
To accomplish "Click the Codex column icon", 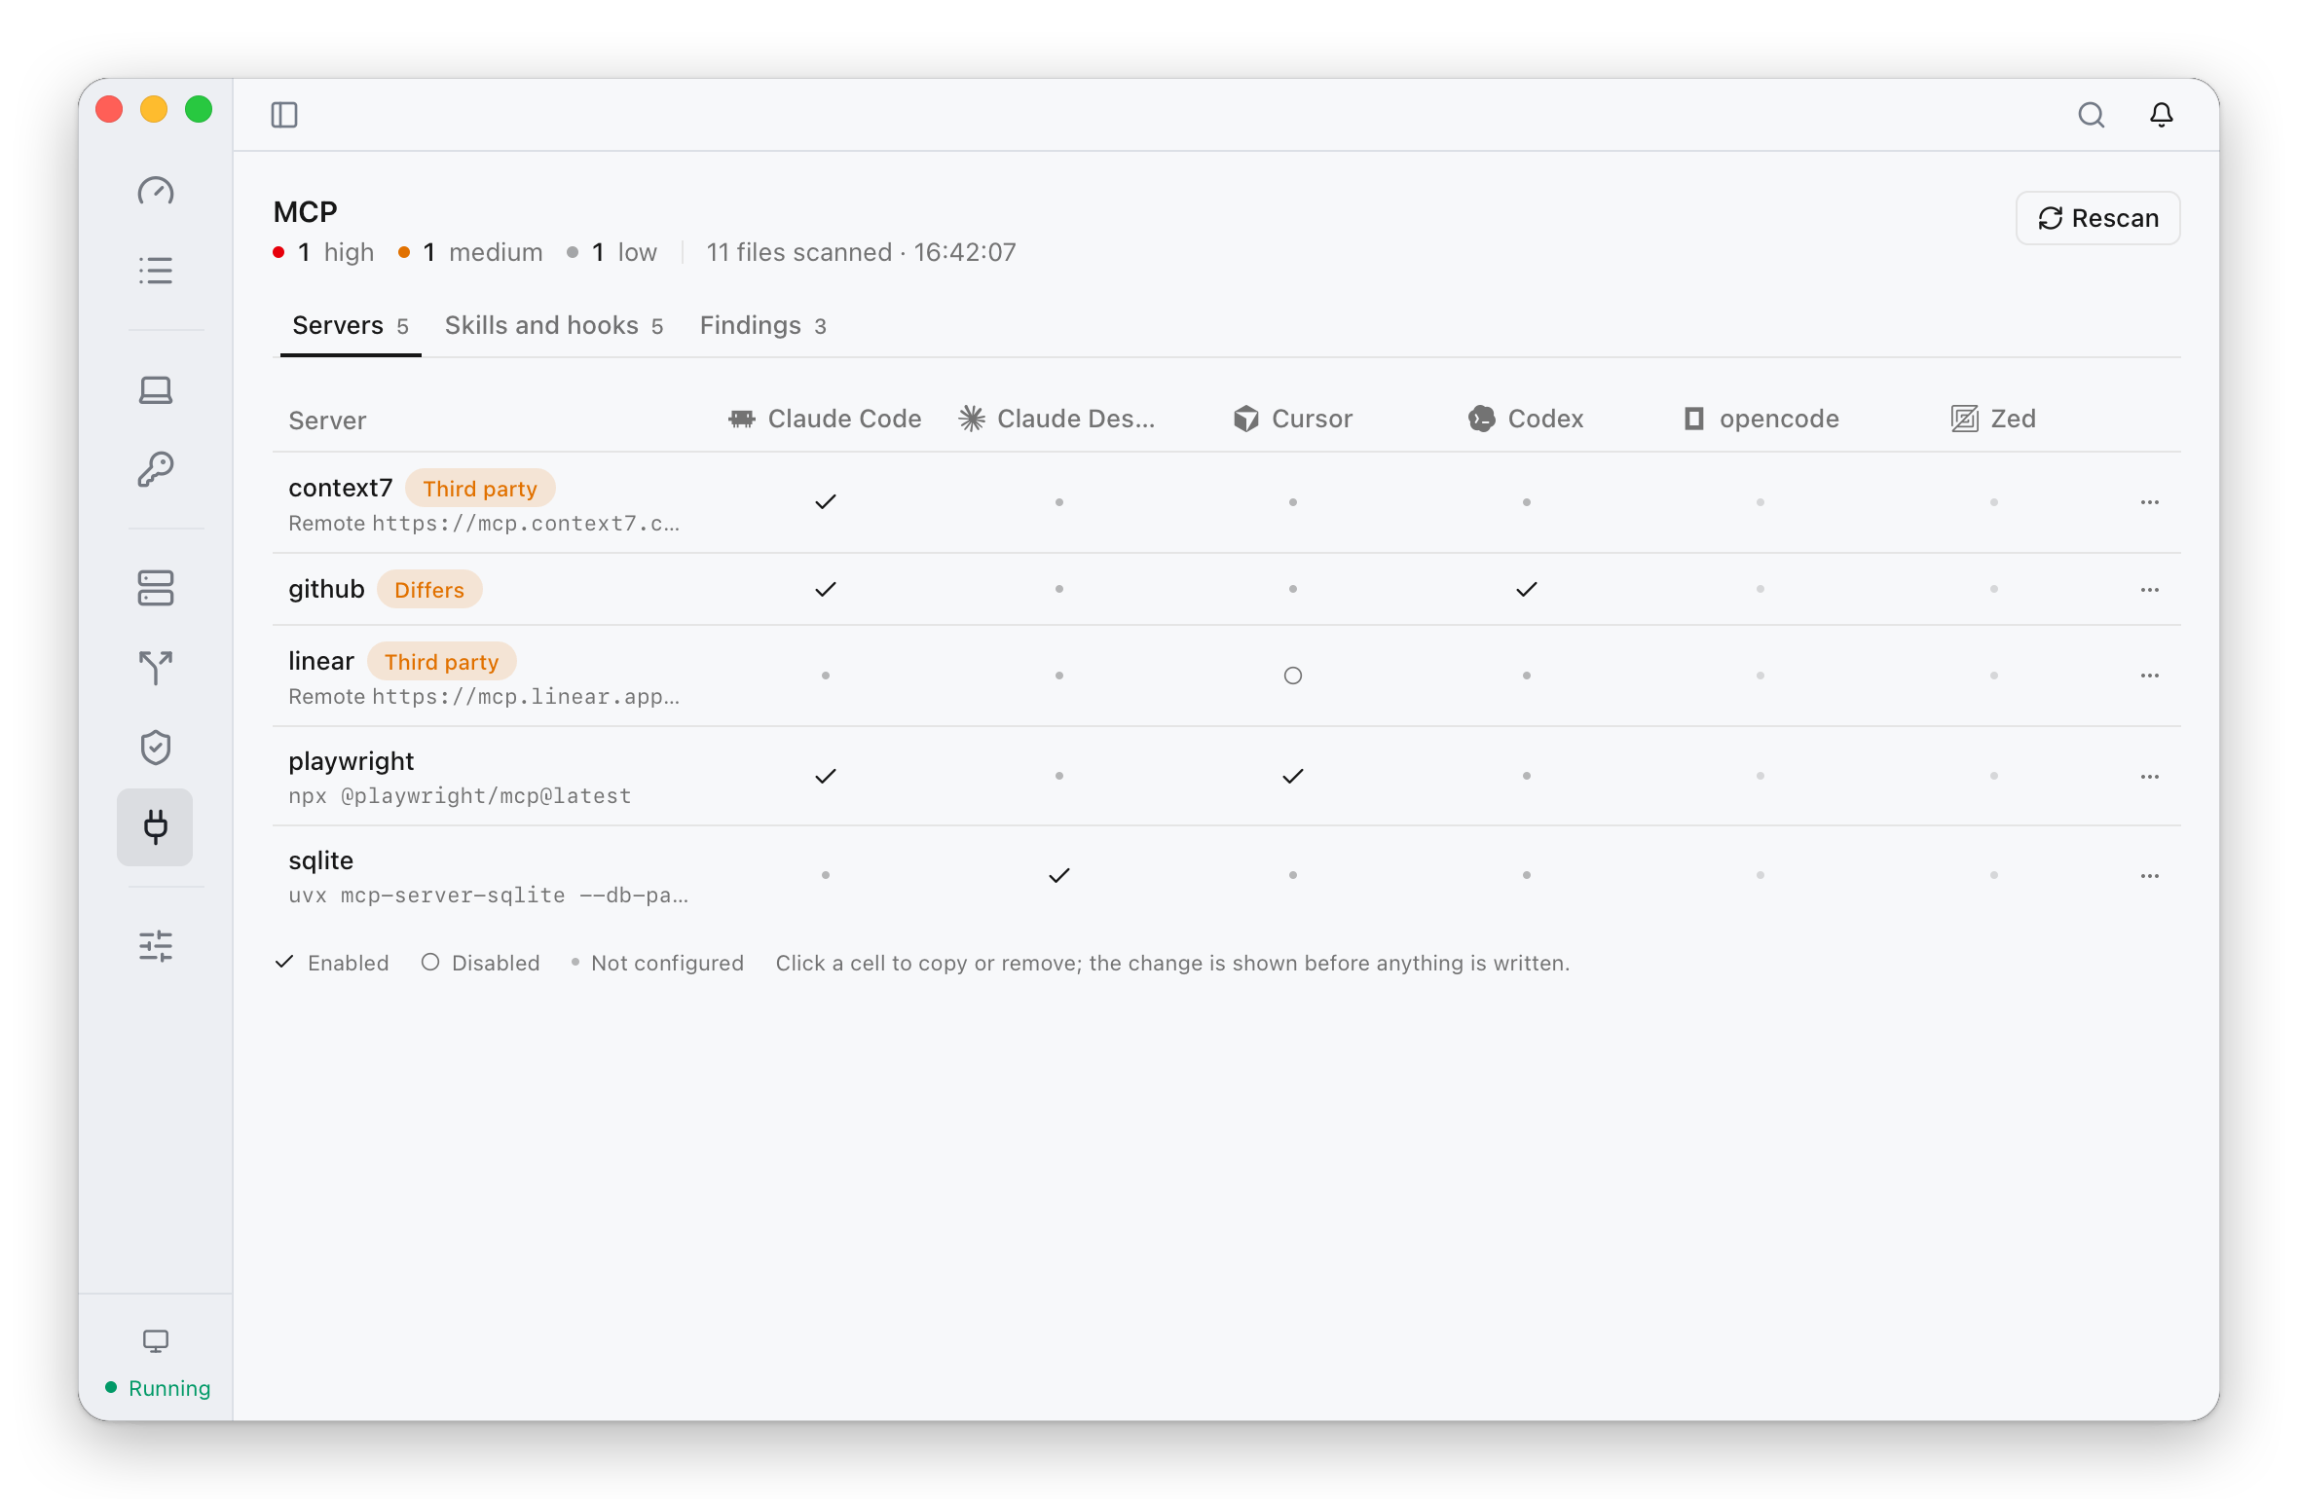I will [1482, 419].
